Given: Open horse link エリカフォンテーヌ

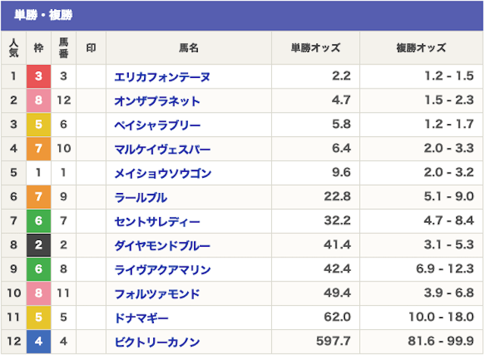Looking at the screenshot, I should pyautogui.click(x=162, y=76).
